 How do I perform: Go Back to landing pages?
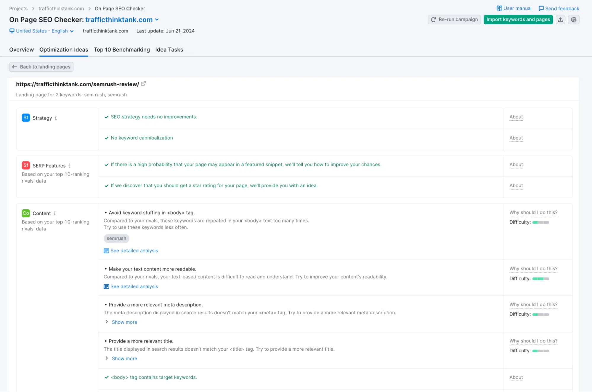41,67
